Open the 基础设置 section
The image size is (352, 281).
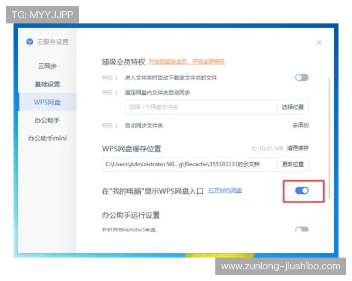tap(48, 84)
